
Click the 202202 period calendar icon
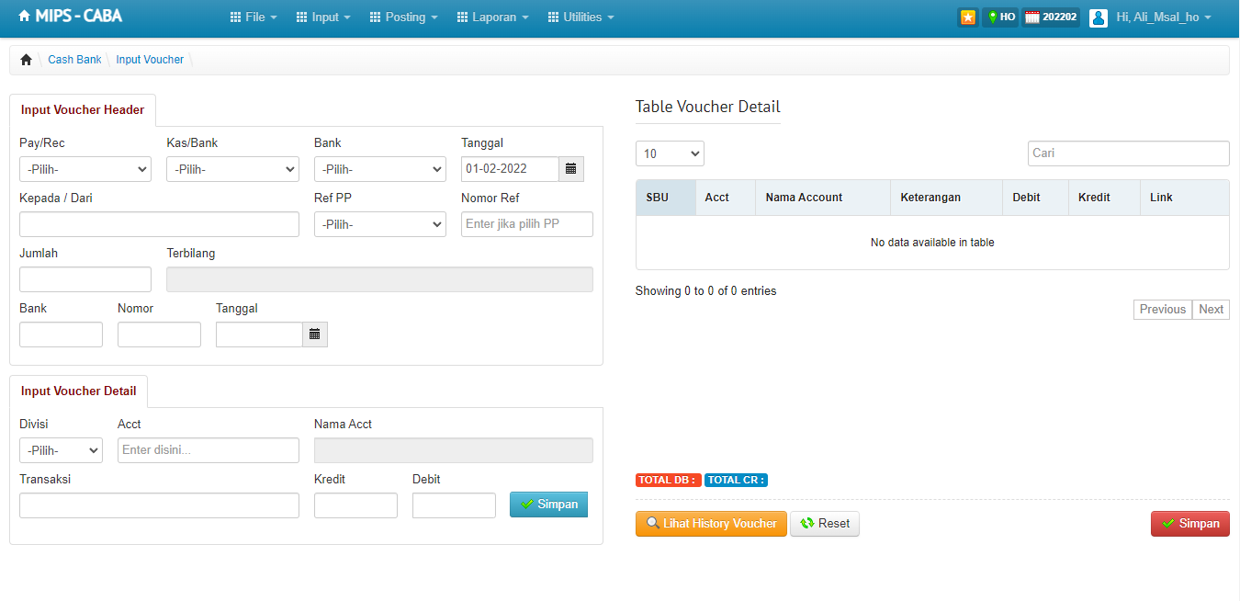tap(1032, 17)
